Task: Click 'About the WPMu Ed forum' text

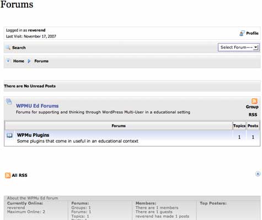Action: pos(33,198)
